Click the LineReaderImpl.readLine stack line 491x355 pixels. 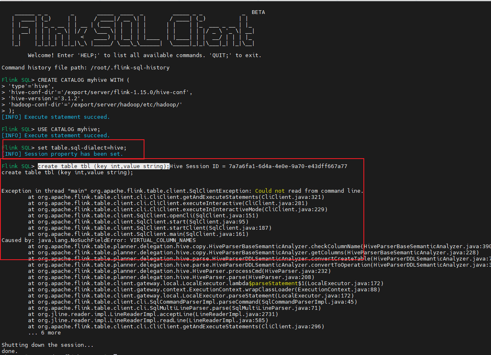pos(148,320)
